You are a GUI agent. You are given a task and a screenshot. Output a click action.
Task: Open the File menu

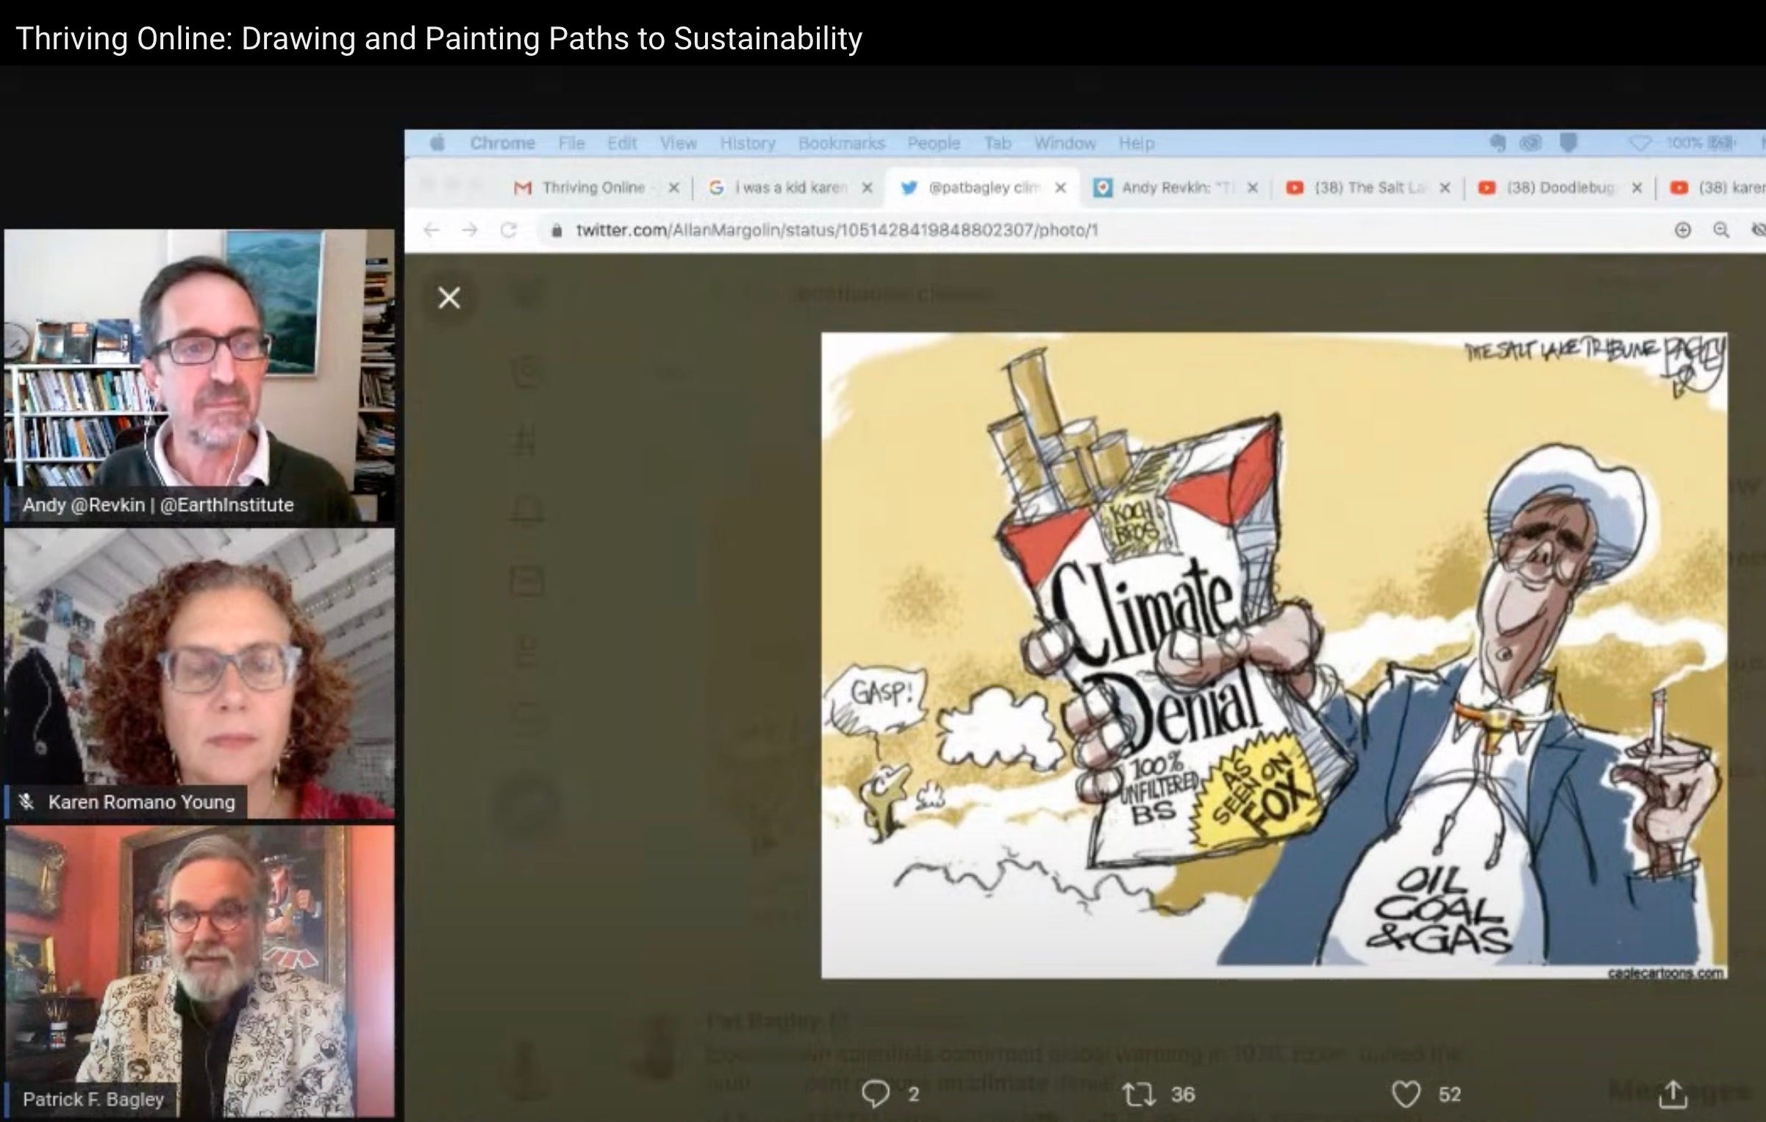pos(571,143)
